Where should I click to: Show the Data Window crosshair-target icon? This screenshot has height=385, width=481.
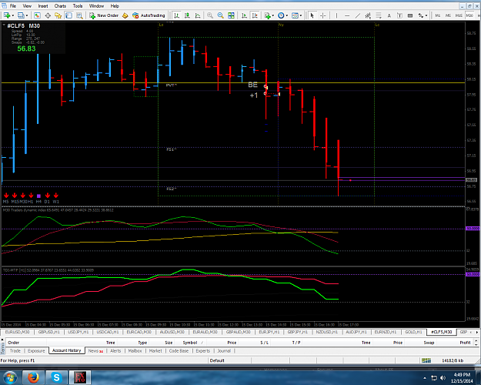(48, 15)
